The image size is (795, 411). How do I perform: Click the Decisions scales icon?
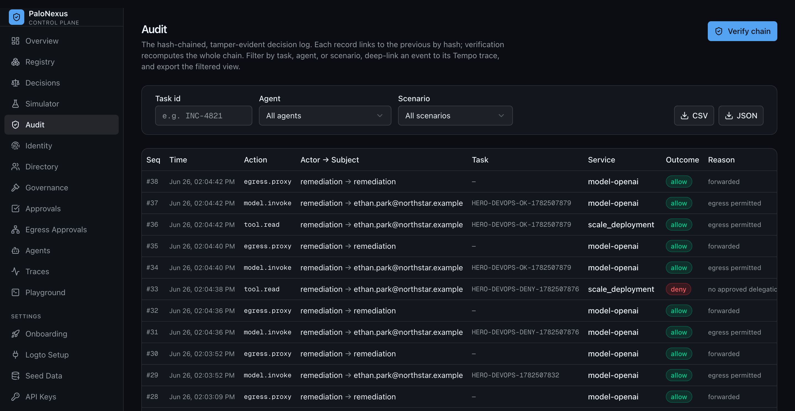pyautogui.click(x=15, y=83)
